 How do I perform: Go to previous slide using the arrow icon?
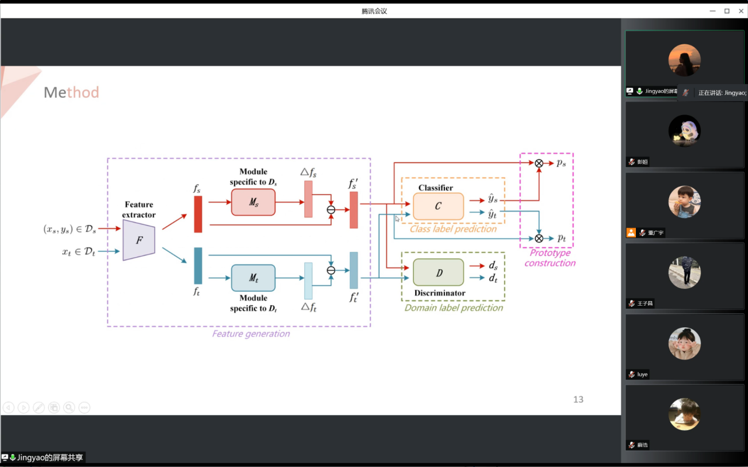[8, 407]
